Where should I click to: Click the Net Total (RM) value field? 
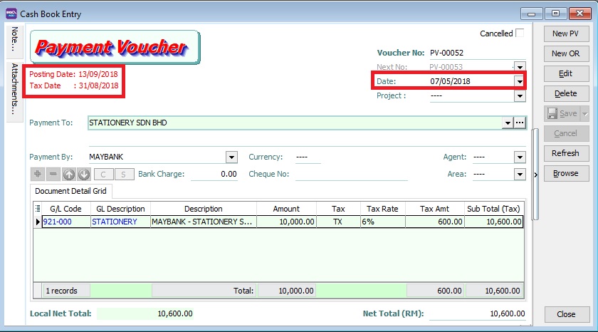pos(477,313)
